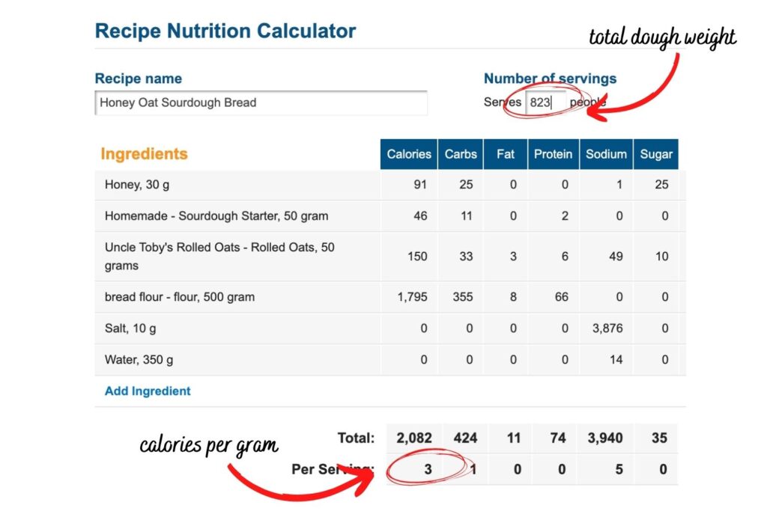Viewport: 767px width, 511px height.
Task: Click the Protein column header
Action: 553,154
